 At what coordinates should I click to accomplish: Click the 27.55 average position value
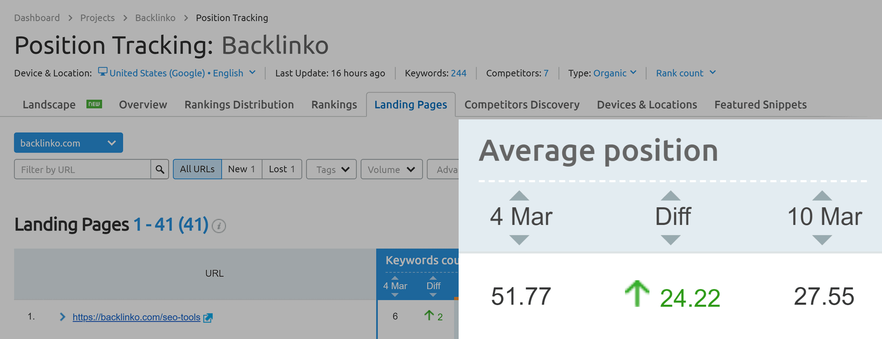(x=824, y=296)
